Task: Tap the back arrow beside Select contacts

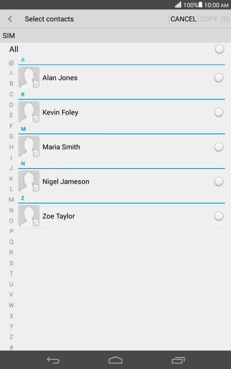Action: 10,19
